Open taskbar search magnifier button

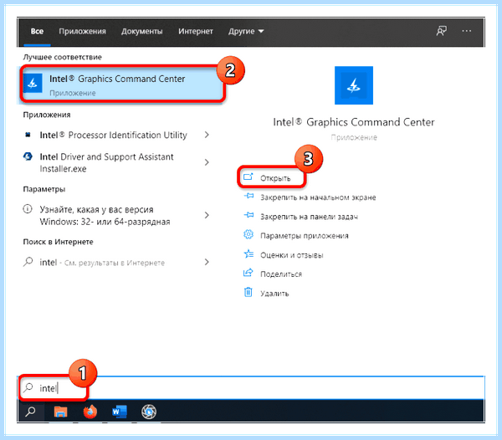click(30, 412)
